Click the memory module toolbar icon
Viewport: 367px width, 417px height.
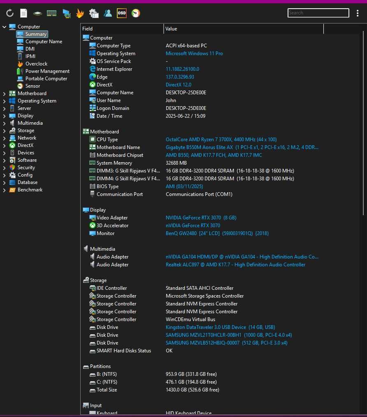tap(51, 13)
